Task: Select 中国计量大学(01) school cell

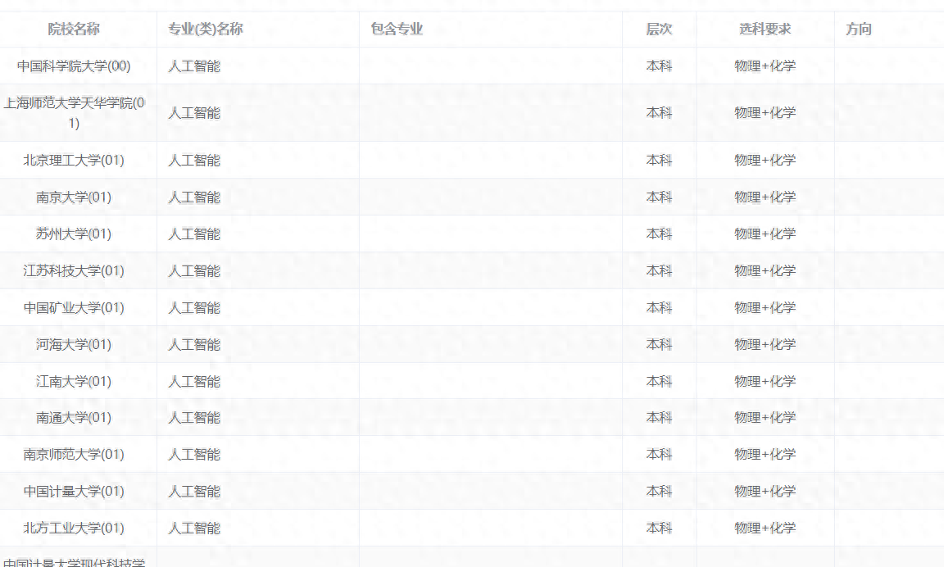Action: point(74,492)
